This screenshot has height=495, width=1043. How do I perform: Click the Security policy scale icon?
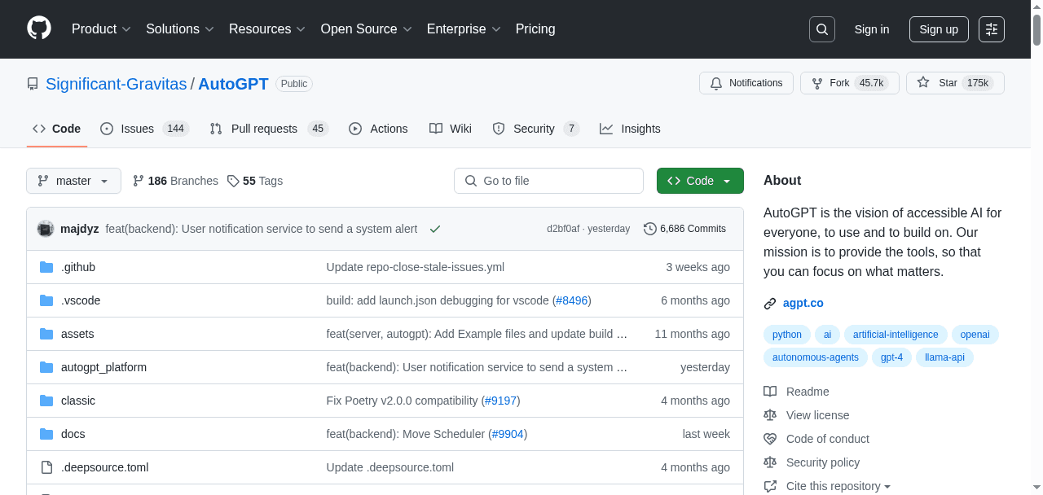pyautogui.click(x=770, y=462)
